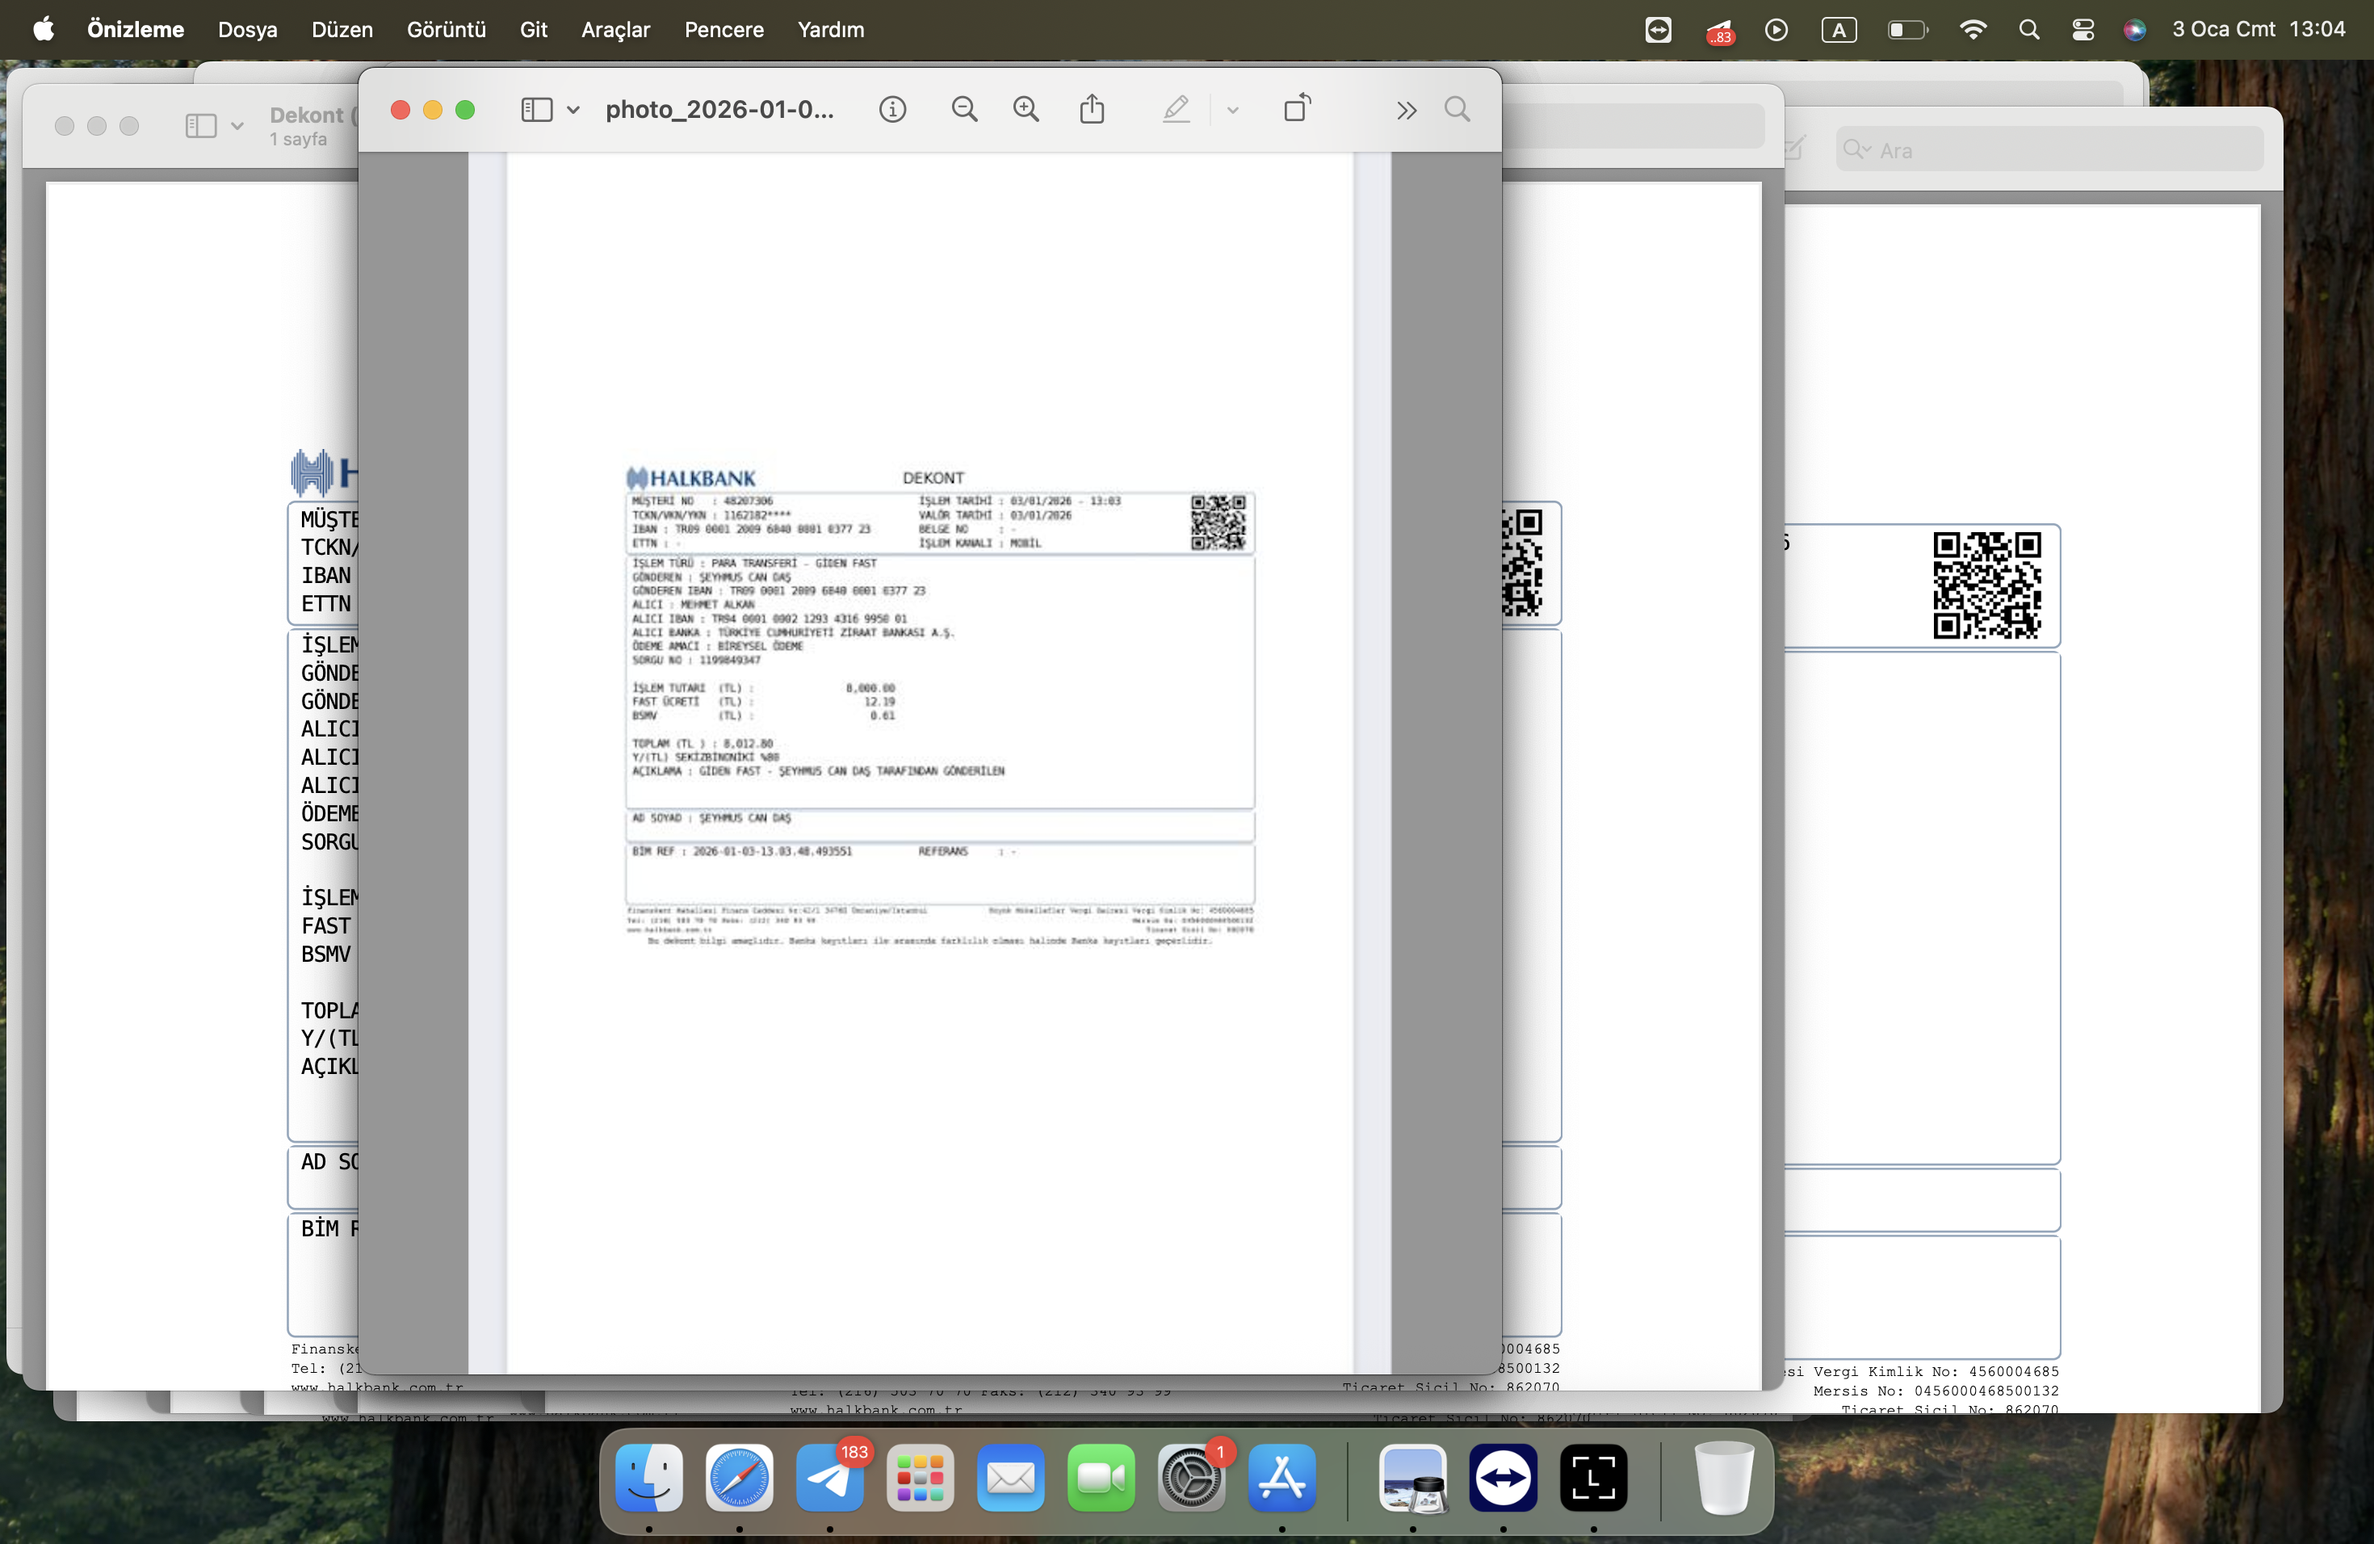This screenshot has height=1544, width=2374.
Task: Click the play circle menu bar icon
Action: [x=1776, y=30]
